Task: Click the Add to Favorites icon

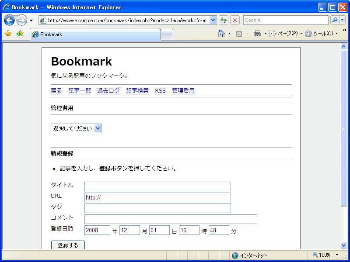Action: [x=20, y=34]
